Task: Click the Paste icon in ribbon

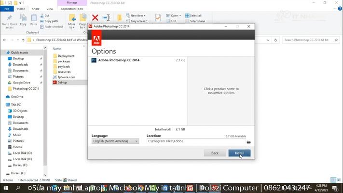Action: click(34, 19)
